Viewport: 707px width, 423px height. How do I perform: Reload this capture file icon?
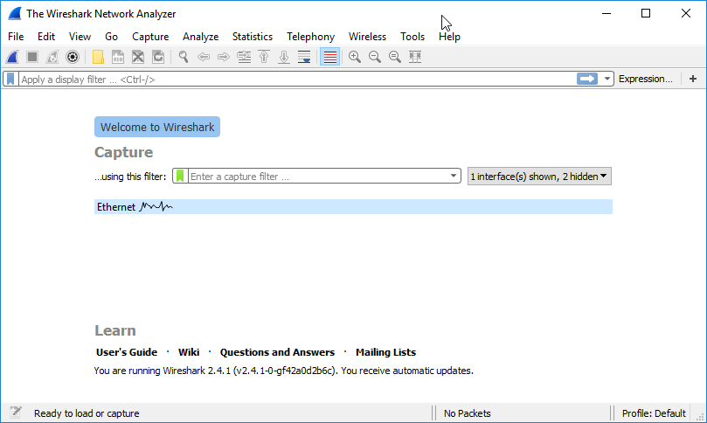tap(158, 57)
